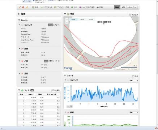Click the elevation icon in 高度 chart header
This screenshot has height=130, width=158.
click(68, 112)
